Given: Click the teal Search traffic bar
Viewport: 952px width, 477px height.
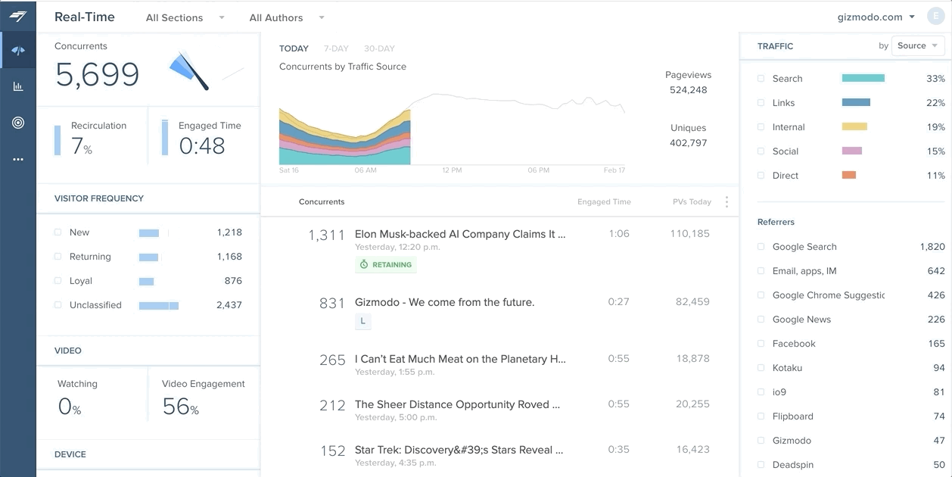Looking at the screenshot, I should [x=863, y=78].
